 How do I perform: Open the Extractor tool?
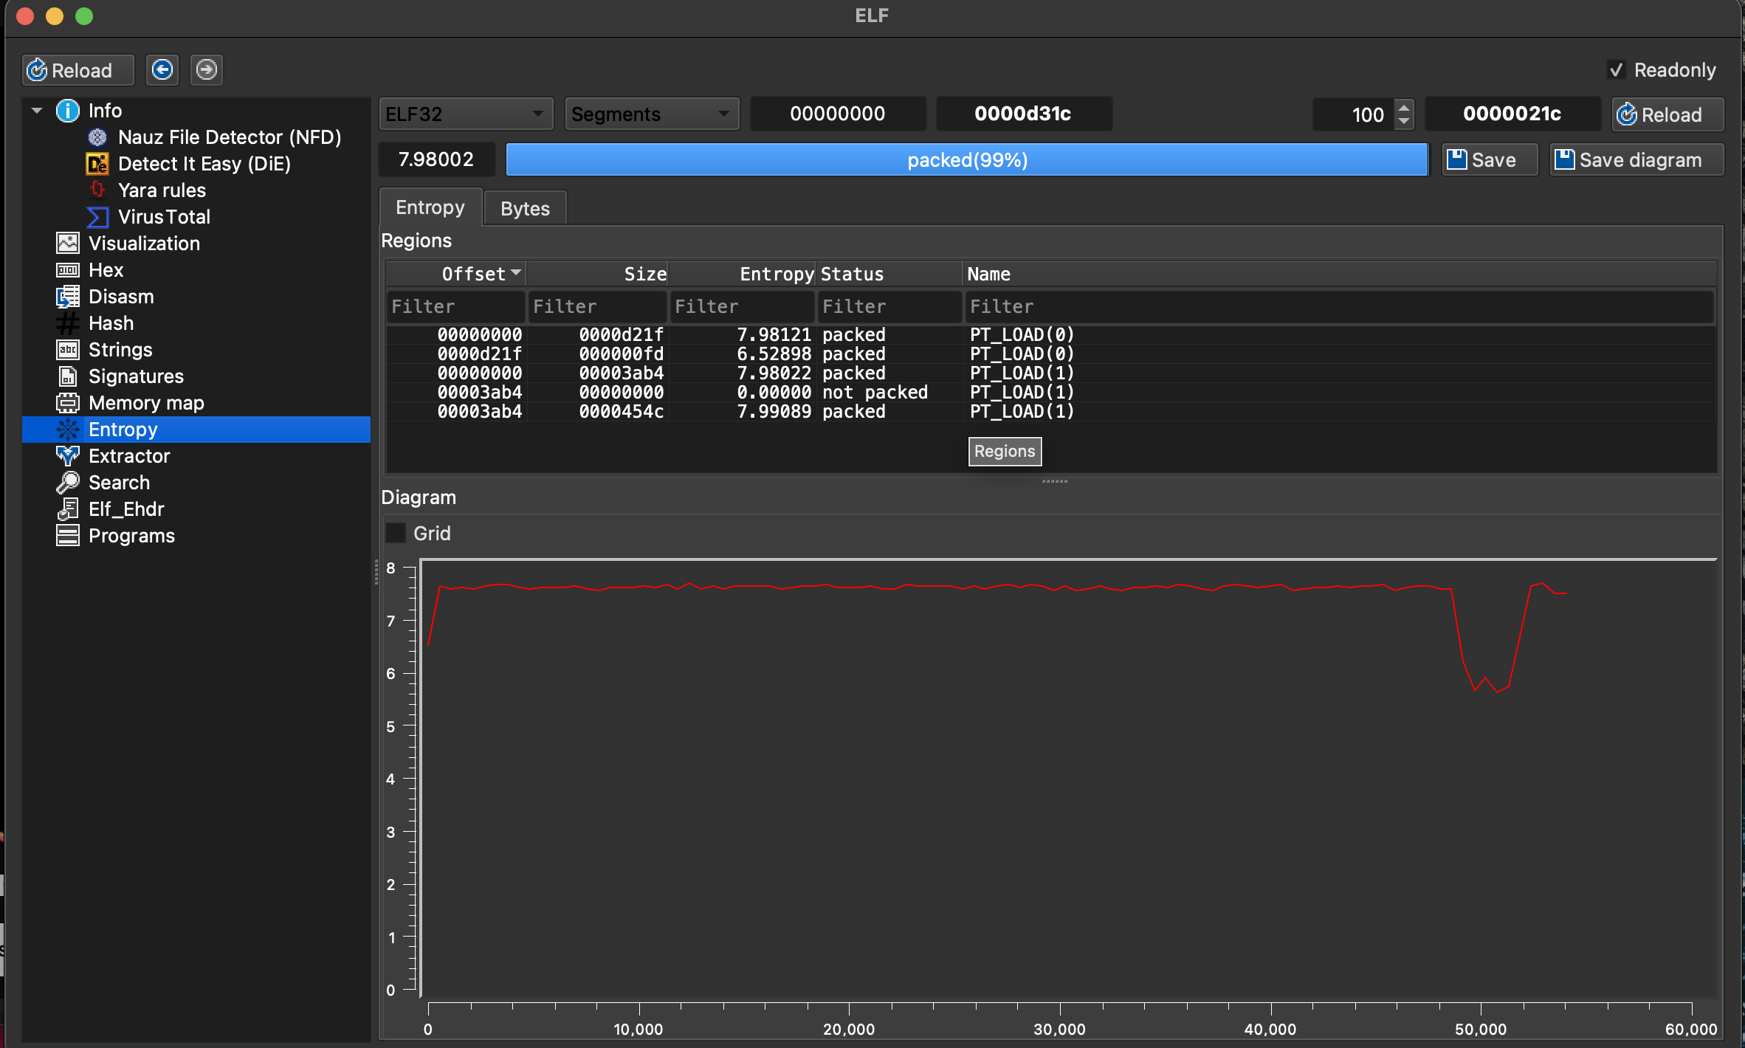(129, 456)
